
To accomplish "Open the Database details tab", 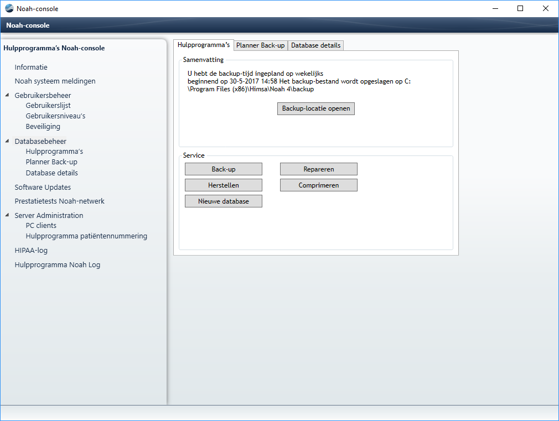I will click(x=315, y=45).
